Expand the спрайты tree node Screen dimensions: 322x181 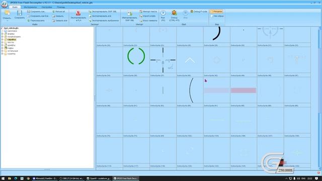2,40
